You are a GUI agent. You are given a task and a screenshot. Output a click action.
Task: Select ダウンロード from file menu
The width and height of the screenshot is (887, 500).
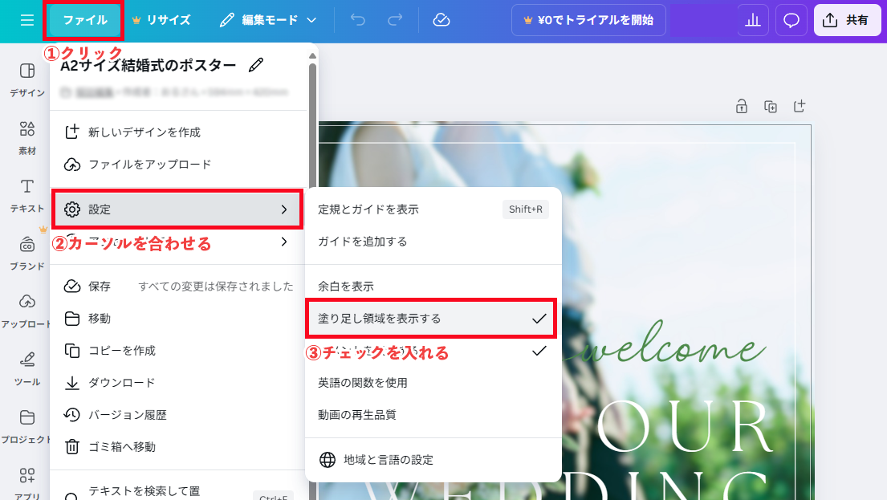coord(122,383)
